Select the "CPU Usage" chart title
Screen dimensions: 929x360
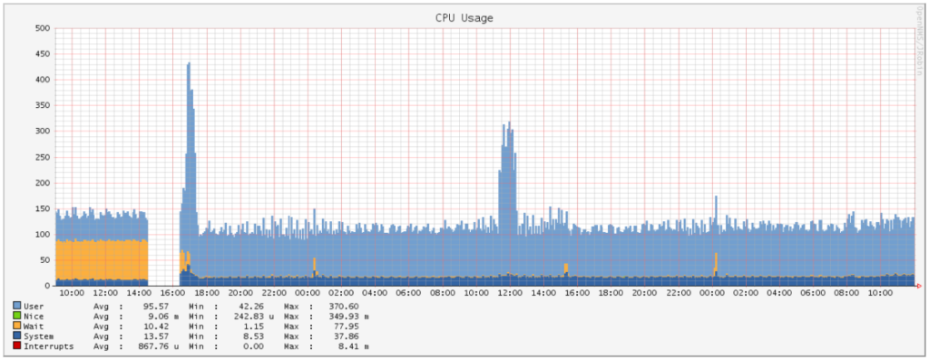coord(464,18)
